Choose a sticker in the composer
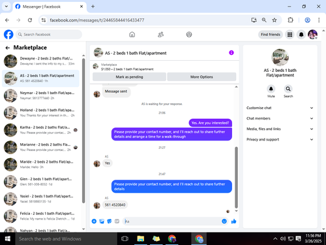This screenshot has height=245, width=326. click(x=110, y=221)
